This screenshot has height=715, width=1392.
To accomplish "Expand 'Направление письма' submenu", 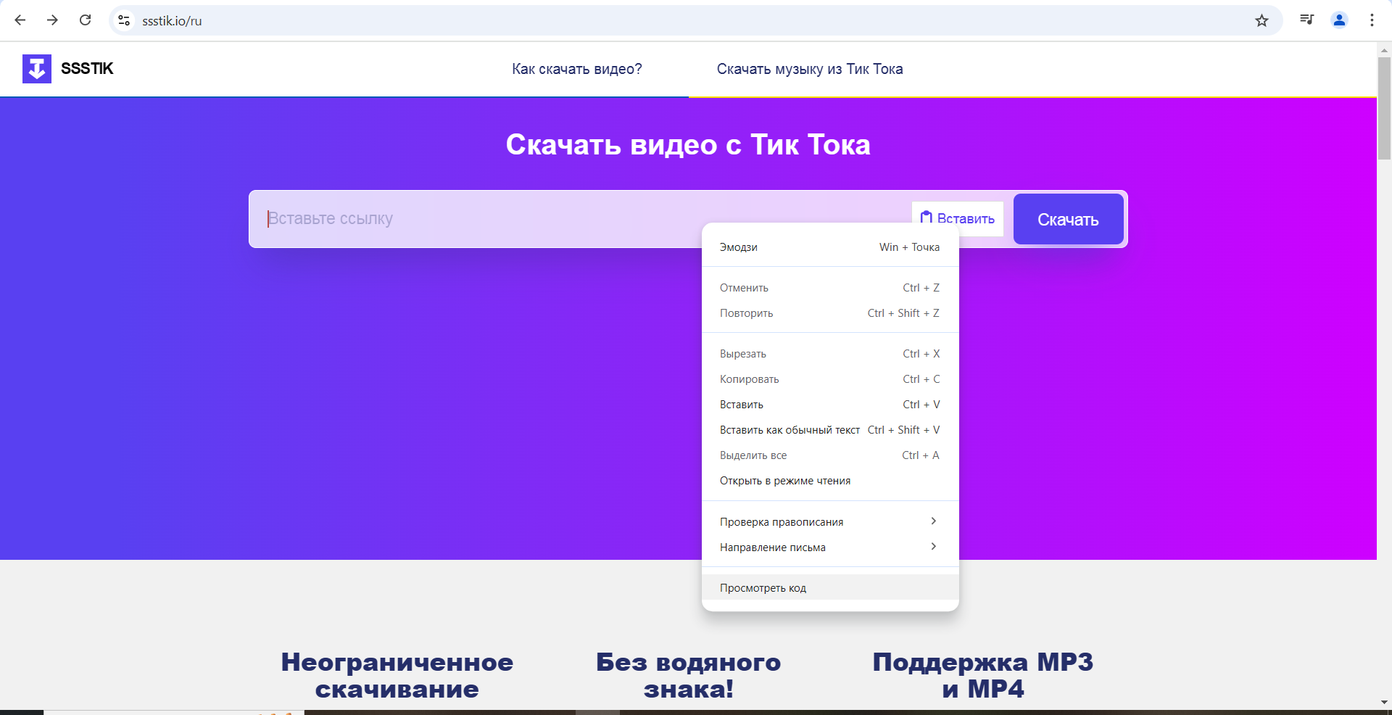I will coord(830,547).
